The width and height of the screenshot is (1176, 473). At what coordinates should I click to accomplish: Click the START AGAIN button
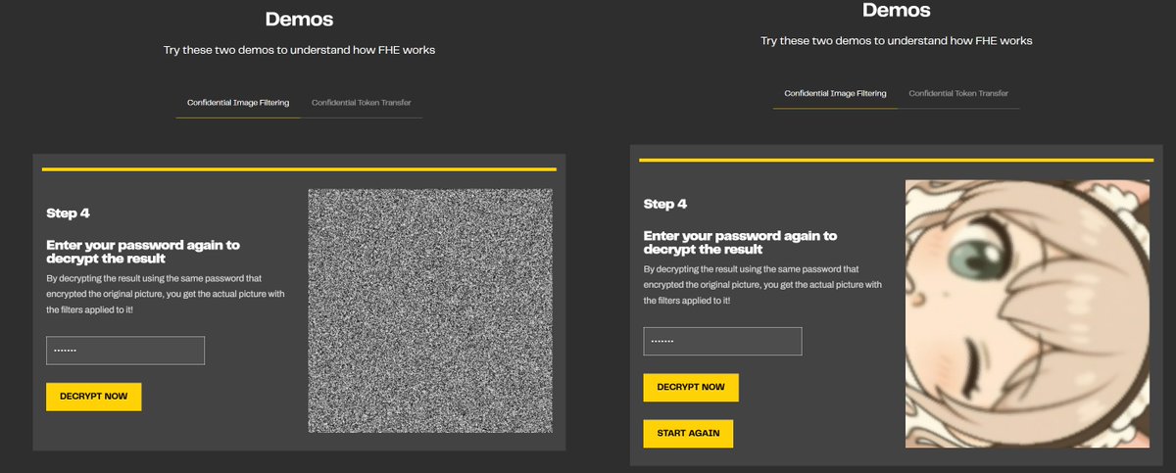tap(688, 433)
